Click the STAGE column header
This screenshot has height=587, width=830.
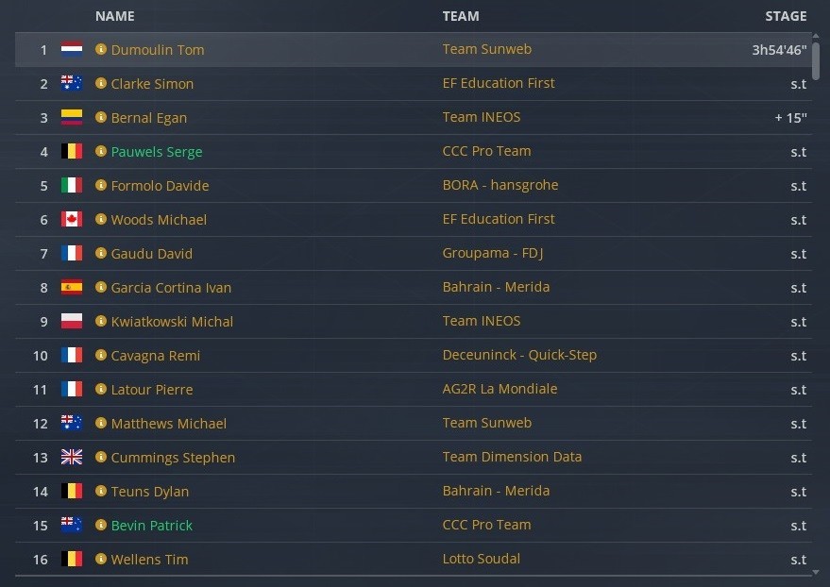786,16
